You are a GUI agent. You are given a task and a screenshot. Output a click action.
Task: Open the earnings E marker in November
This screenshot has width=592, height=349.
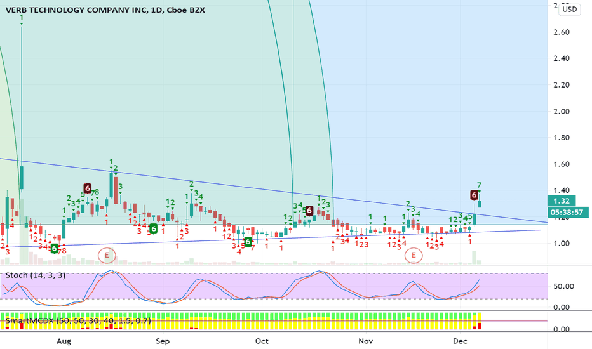tap(414, 256)
